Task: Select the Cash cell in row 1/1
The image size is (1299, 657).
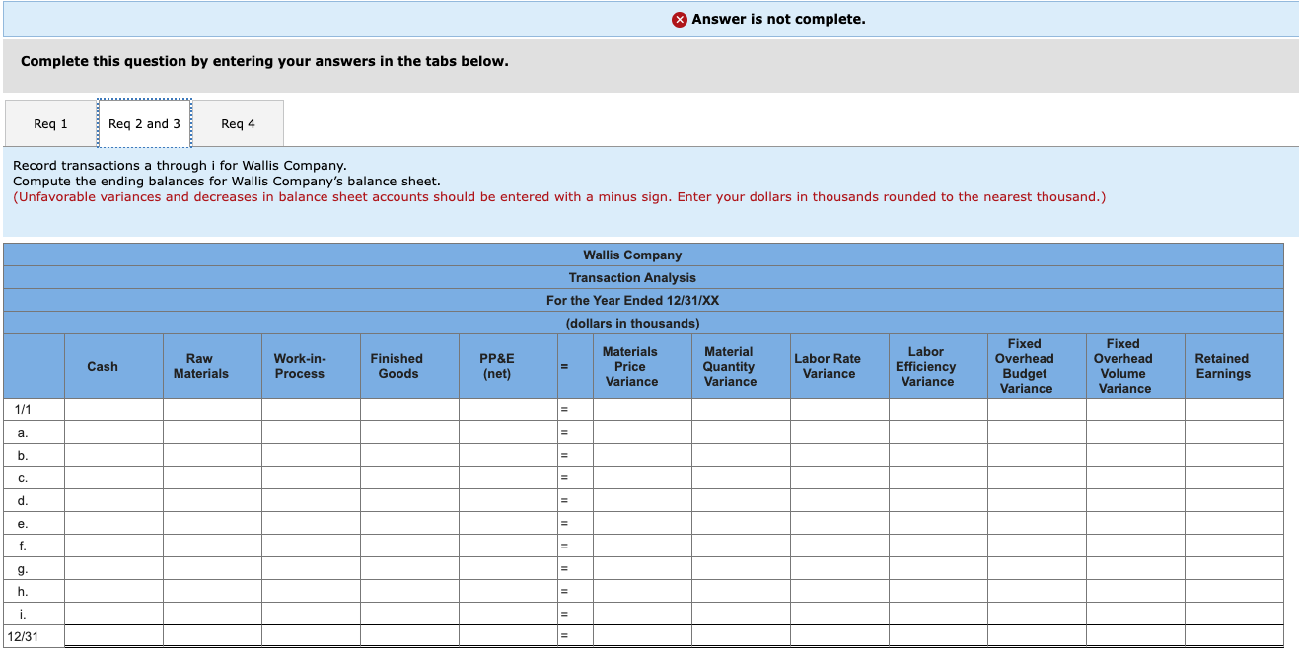Action: [x=114, y=409]
